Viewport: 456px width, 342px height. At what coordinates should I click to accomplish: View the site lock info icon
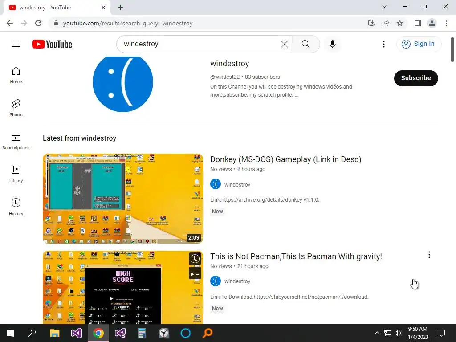[x=56, y=23]
